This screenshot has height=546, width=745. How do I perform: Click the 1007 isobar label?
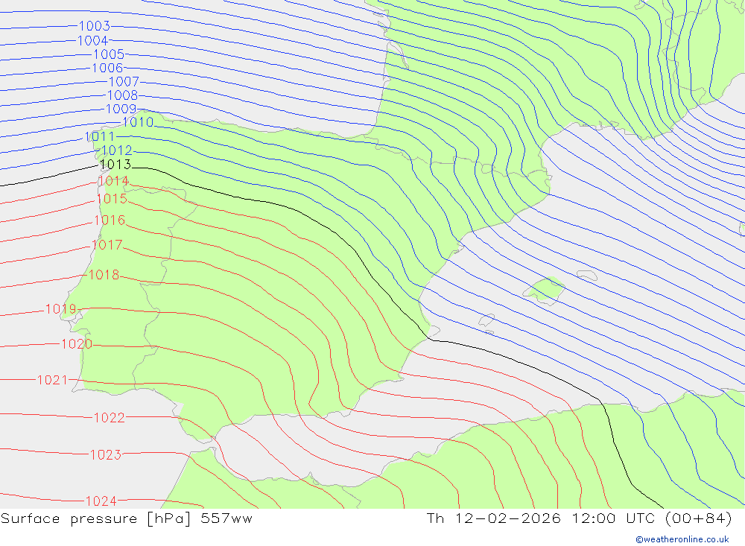pyautogui.click(x=124, y=82)
